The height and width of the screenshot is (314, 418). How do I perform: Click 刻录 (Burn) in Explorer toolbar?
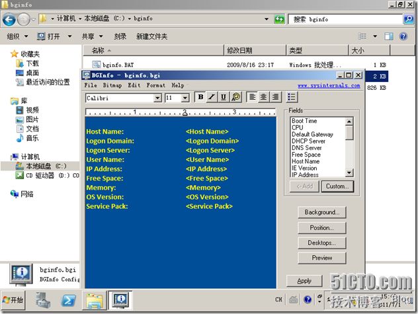120,36
